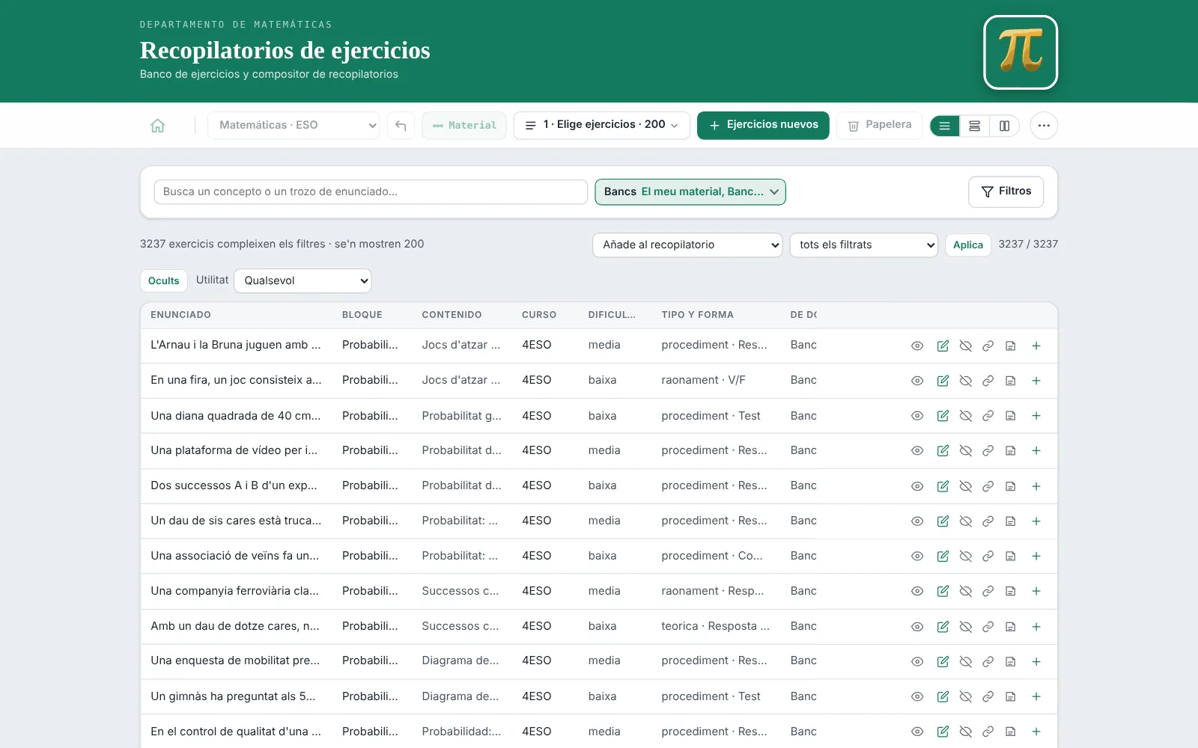Toggle the Ocults hidden-exercises filter
Screen dimensions: 1198x748
[x=163, y=280]
